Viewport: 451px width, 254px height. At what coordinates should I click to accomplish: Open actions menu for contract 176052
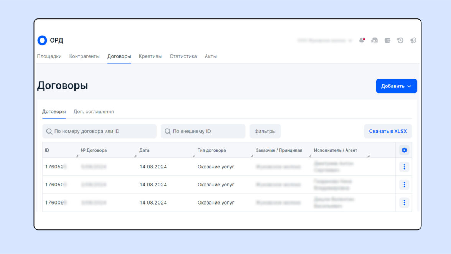(404, 167)
